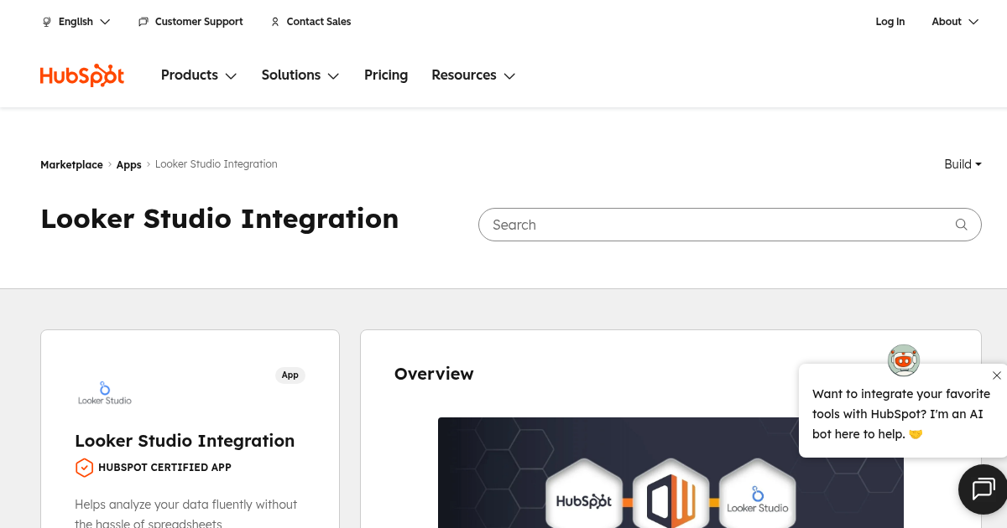The width and height of the screenshot is (1007, 528).
Task: Click the AI bot help message text
Action: click(x=901, y=414)
